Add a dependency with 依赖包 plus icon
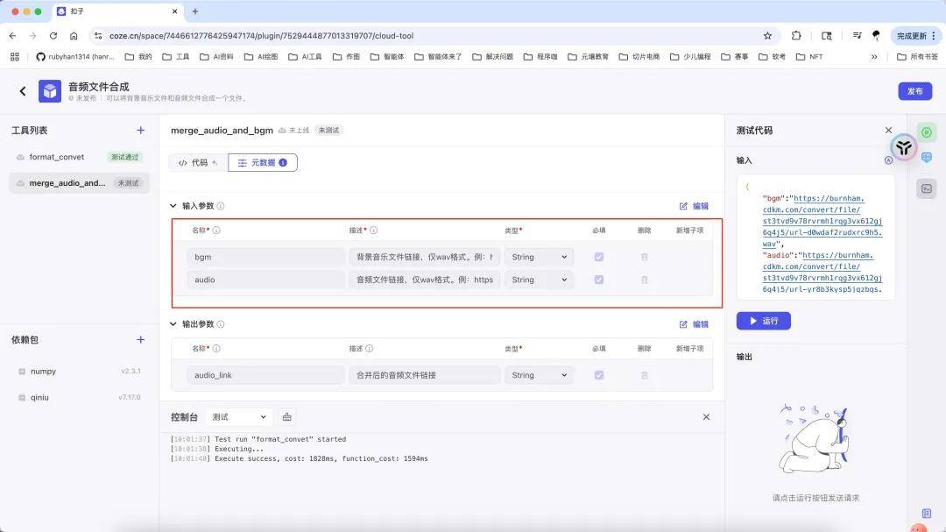Image resolution: width=946 pixels, height=532 pixels. (x=140, y=340)
